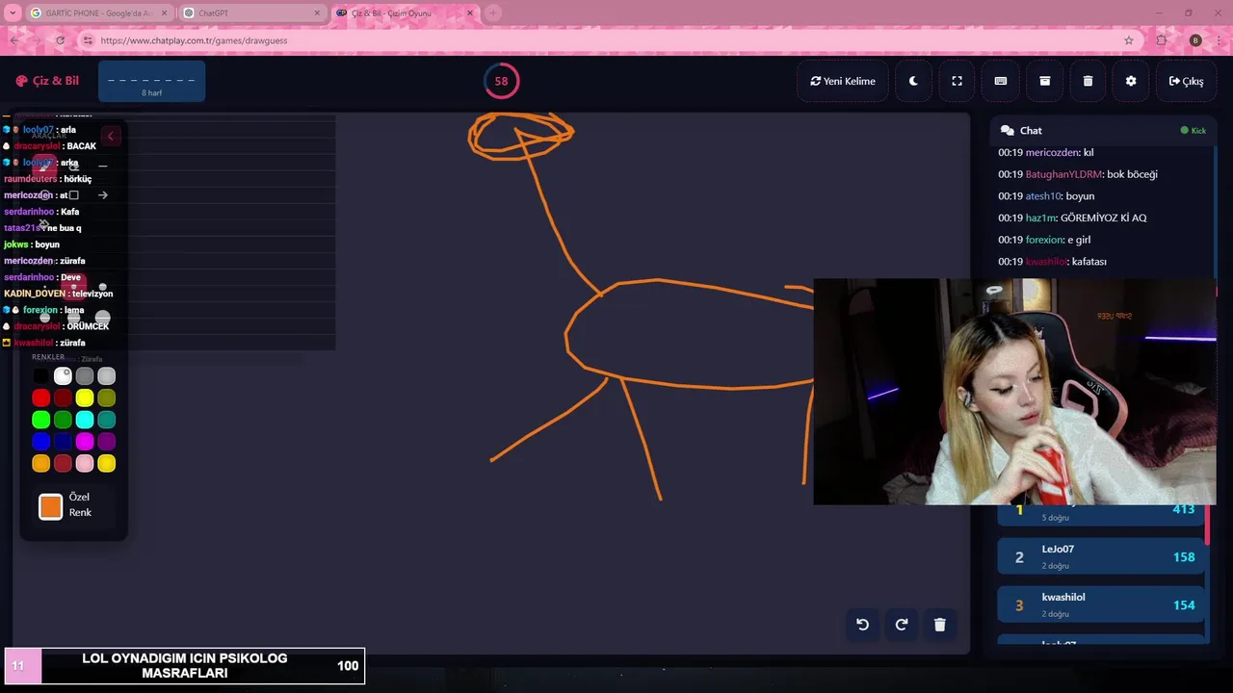Open the browser profile B avatar

coord(1195,40)
